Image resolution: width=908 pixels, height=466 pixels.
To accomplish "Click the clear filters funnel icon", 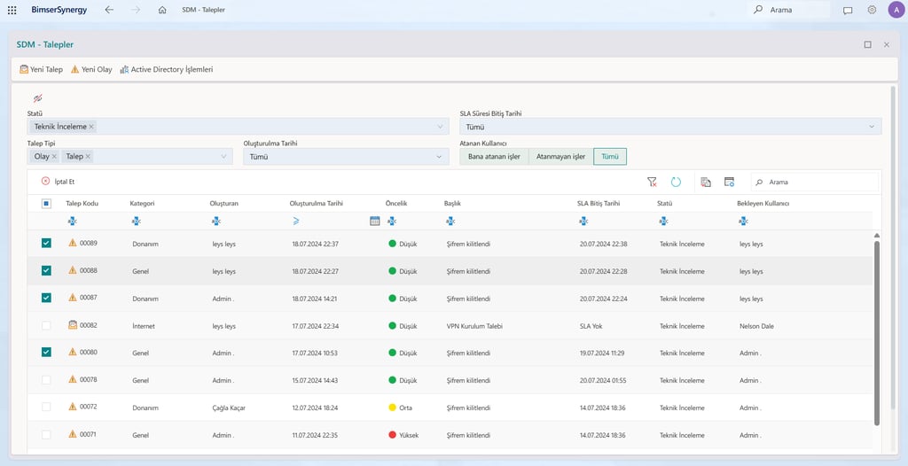I will [652, 182].
